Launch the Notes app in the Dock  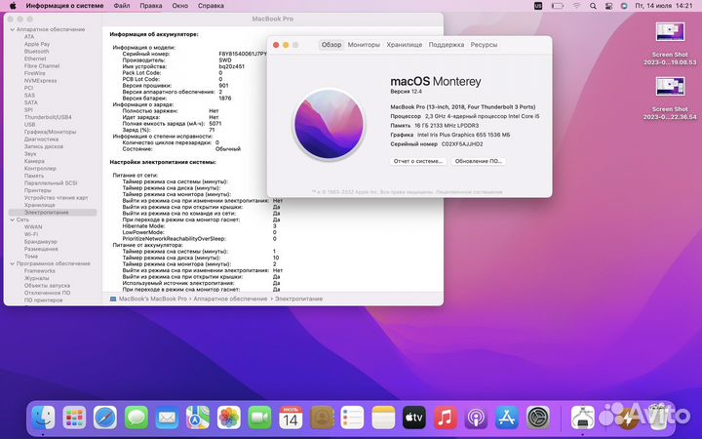383,418
